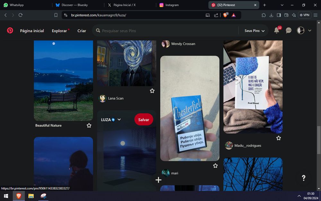Open the Beautiful Nature pin title
Viewport: 321px width, 201px height.
coord(48,125)
